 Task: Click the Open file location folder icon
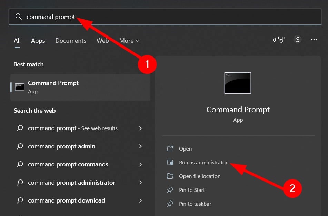[x=170, y=176]
